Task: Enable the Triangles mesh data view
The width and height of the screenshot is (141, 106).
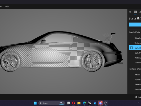Action: [138, 38]
